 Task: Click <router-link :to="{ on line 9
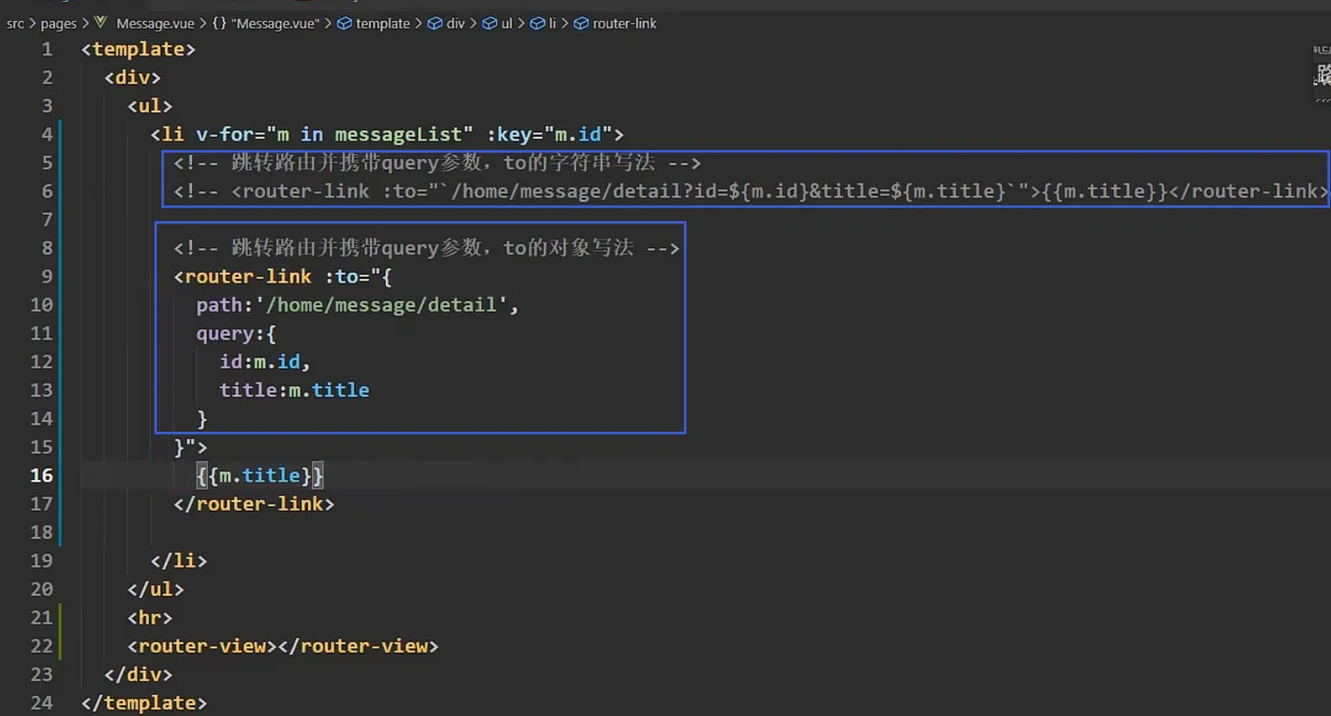[282, 277]
